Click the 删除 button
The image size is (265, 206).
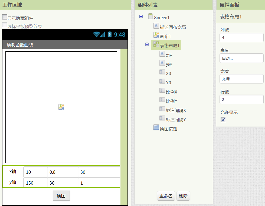(183, 196)
